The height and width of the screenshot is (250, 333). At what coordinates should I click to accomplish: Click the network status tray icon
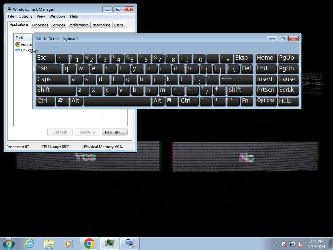(292, 244)
